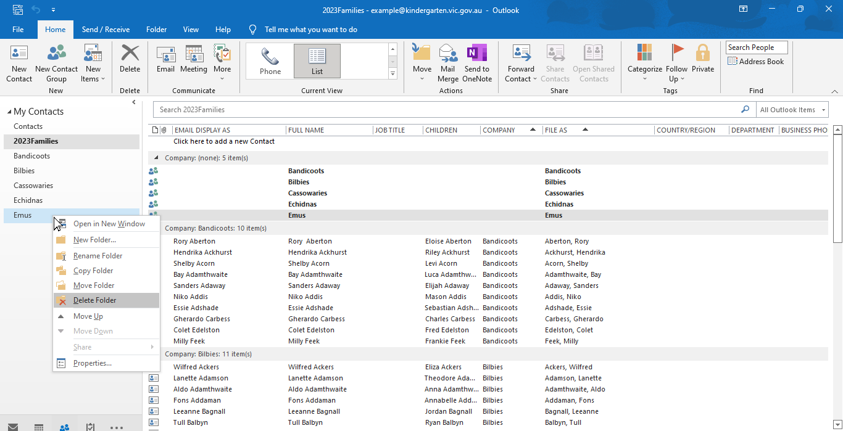Select the List view
This screenshot has height=431, width=843.
point(317,61)
